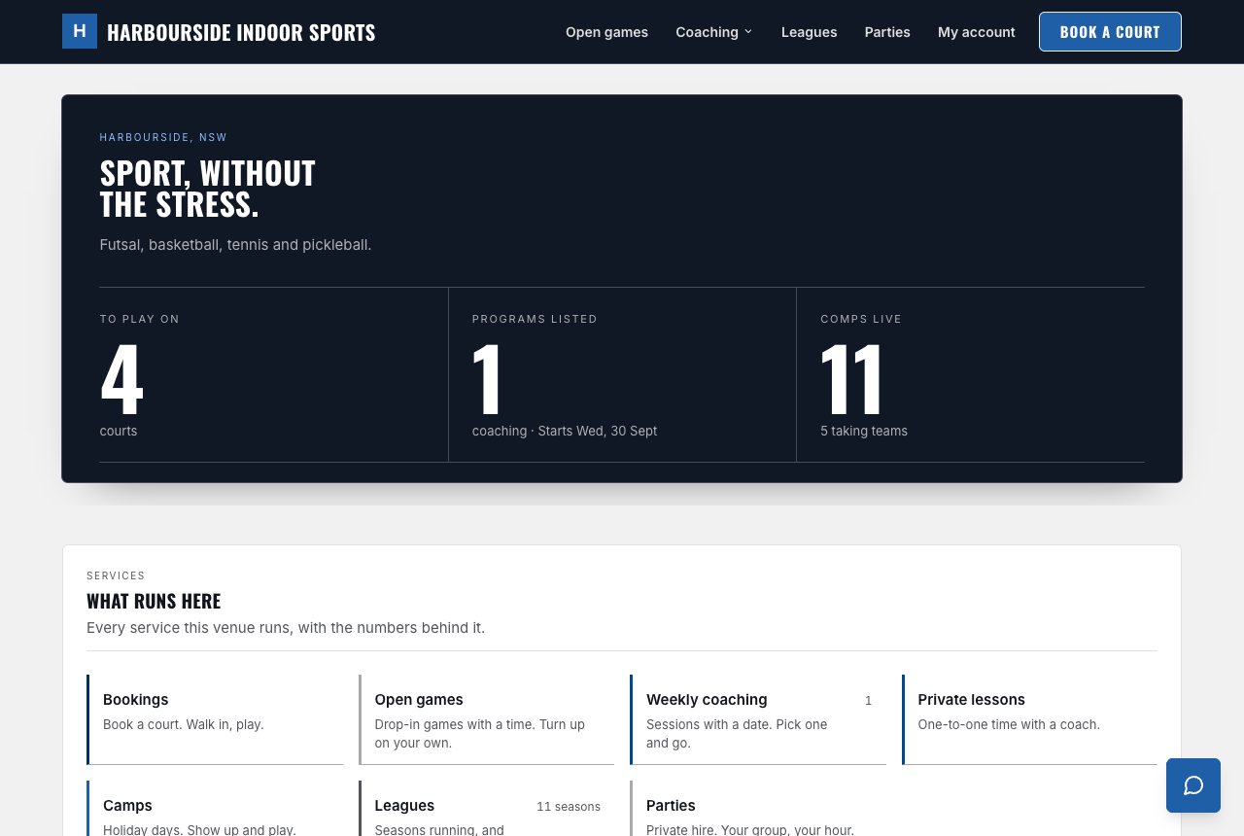The width and height of the screenshot is (1244, 836).
Task: Click the "Harbourside, NSW" label
Action: (163, 137)
